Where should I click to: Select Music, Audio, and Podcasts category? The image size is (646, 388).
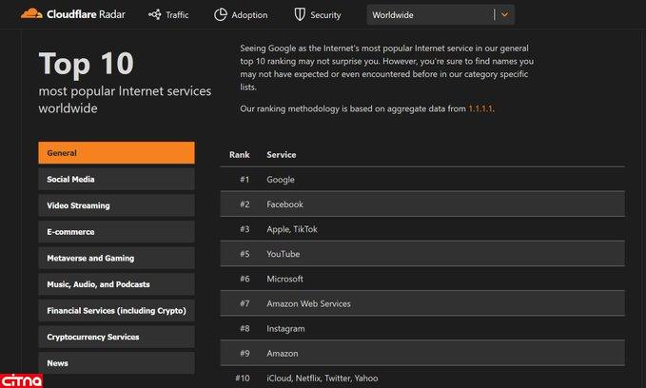coord(116,284)
